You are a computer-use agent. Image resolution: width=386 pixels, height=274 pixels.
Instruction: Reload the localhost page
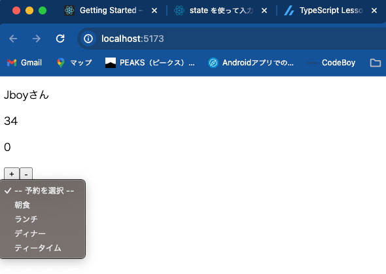[x=60, y=39]
